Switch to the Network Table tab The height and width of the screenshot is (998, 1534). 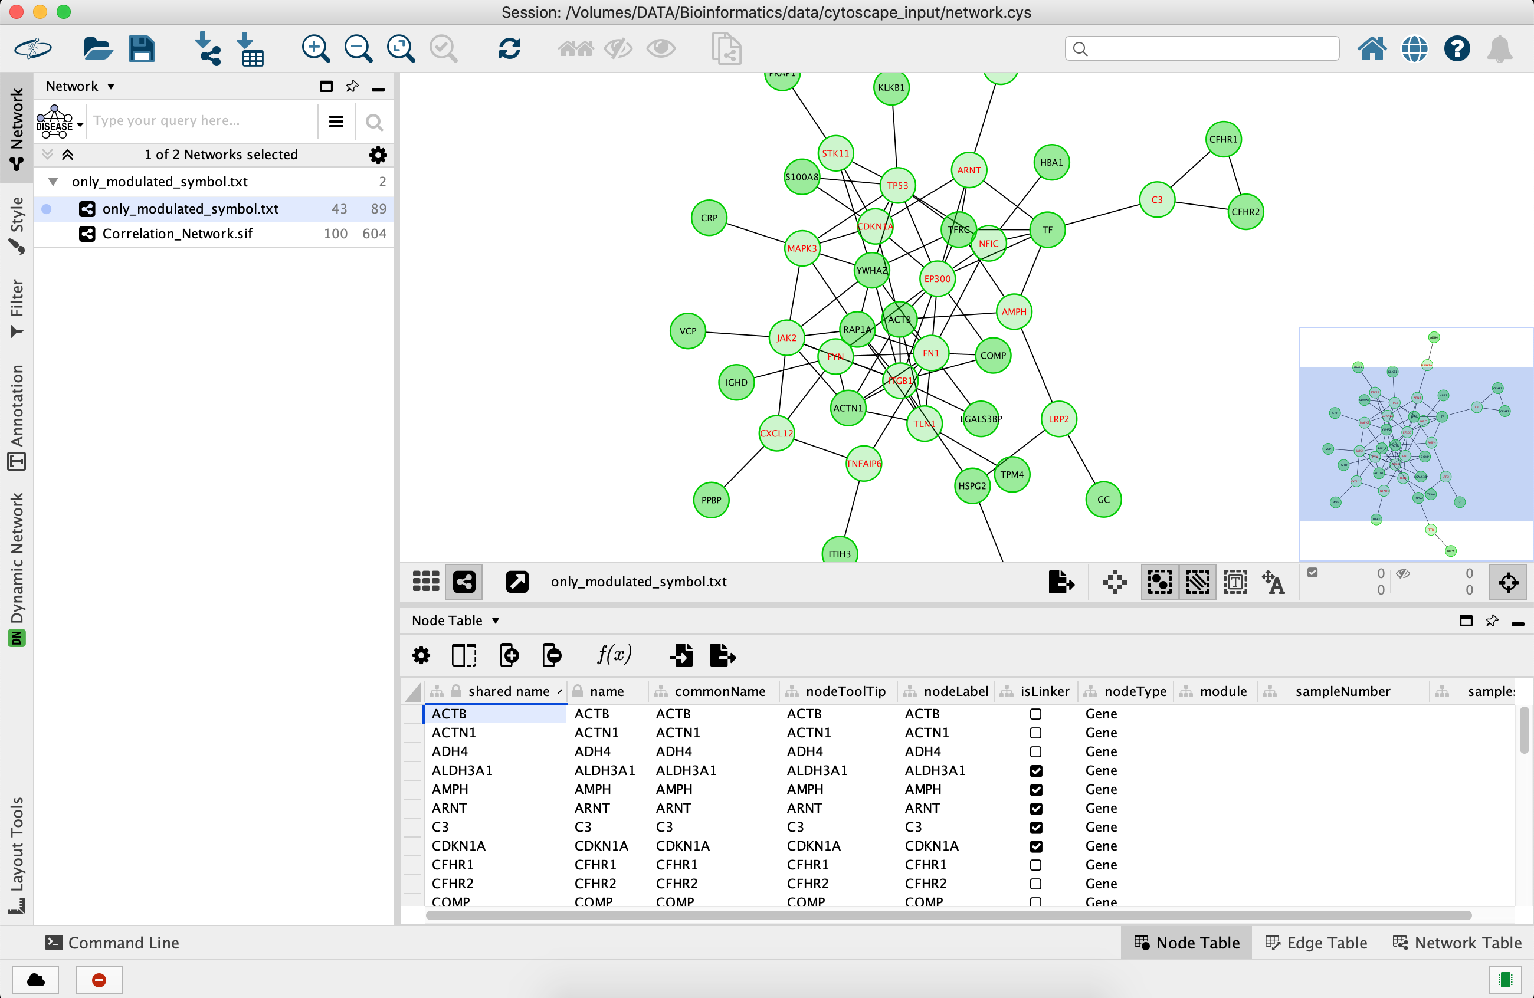(1457, 943)
